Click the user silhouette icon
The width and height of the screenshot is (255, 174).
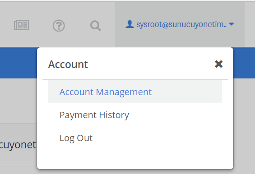coord(130,24)
